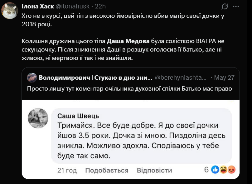Click Саша Швець's comment profile picture

click(x=38, y=118)
